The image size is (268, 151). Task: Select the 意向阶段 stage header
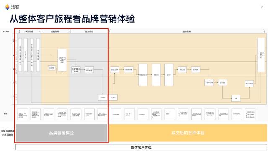[89, 31]
